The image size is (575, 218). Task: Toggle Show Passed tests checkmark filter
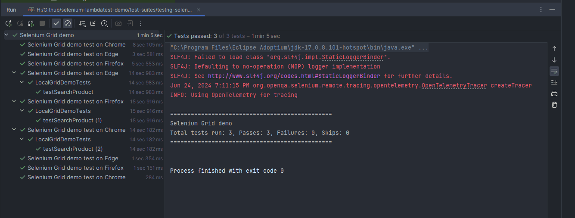pyautogui.click(x=56, y=23)
